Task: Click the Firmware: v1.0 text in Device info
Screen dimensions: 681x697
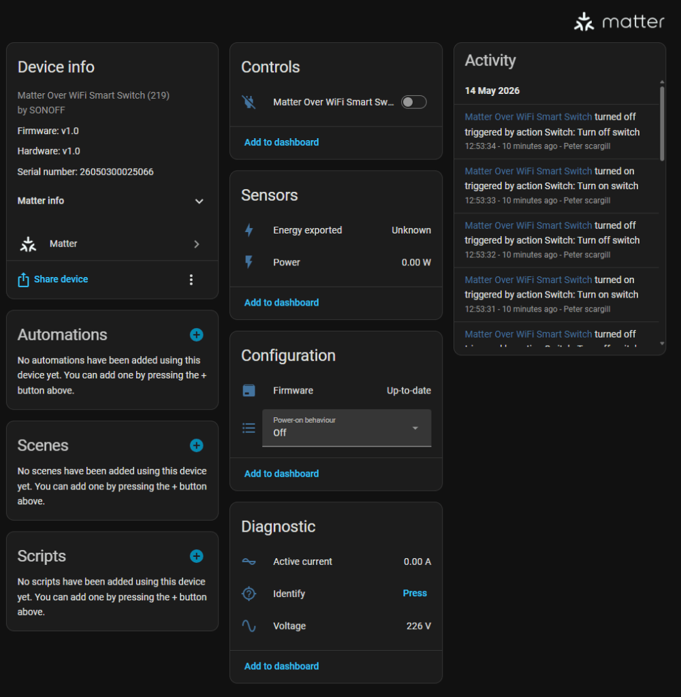Action: 48,131
